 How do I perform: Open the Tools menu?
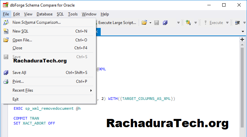73,14
